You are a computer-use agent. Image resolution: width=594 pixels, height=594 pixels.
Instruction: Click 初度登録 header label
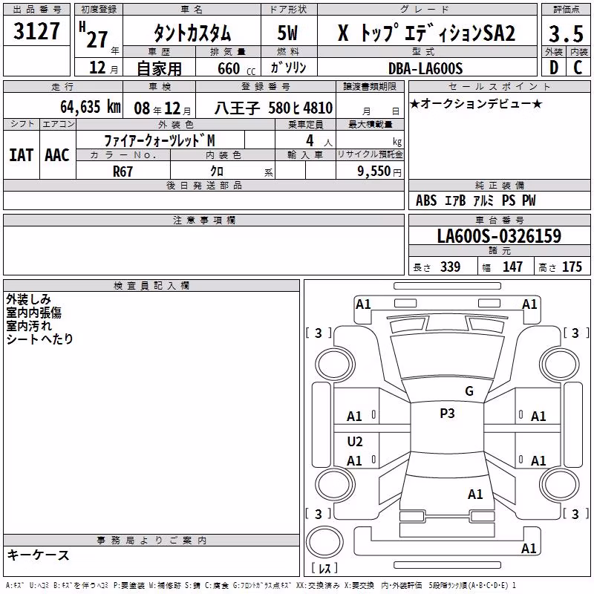click(x=99, y=10)
